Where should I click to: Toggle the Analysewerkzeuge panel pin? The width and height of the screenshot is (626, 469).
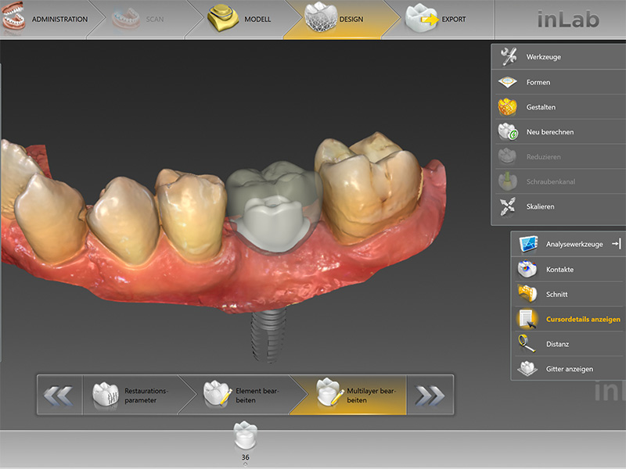pyautogui.click(x=617, y=243)
